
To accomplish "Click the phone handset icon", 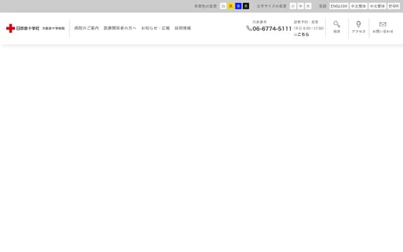I will pyautogui.click(x=249, y=28).
